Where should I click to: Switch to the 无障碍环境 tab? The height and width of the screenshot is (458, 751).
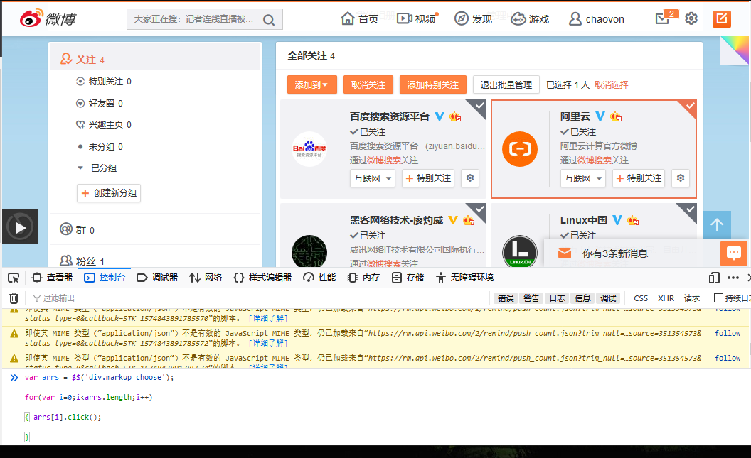pos(464,278)
